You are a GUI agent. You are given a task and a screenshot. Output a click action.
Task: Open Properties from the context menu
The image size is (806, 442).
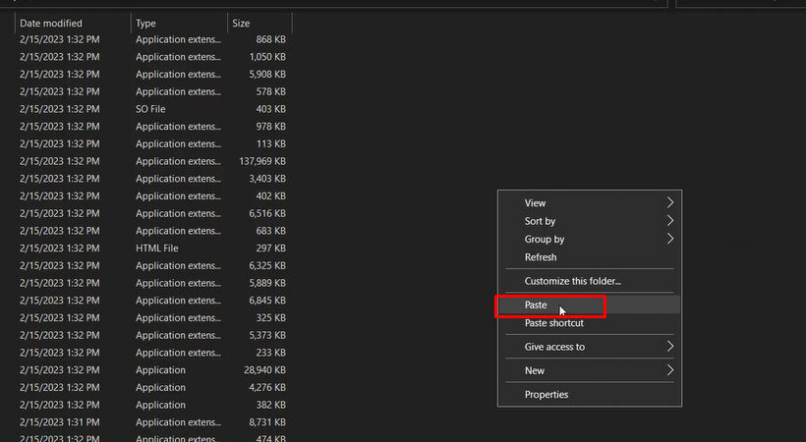point(546,395)
